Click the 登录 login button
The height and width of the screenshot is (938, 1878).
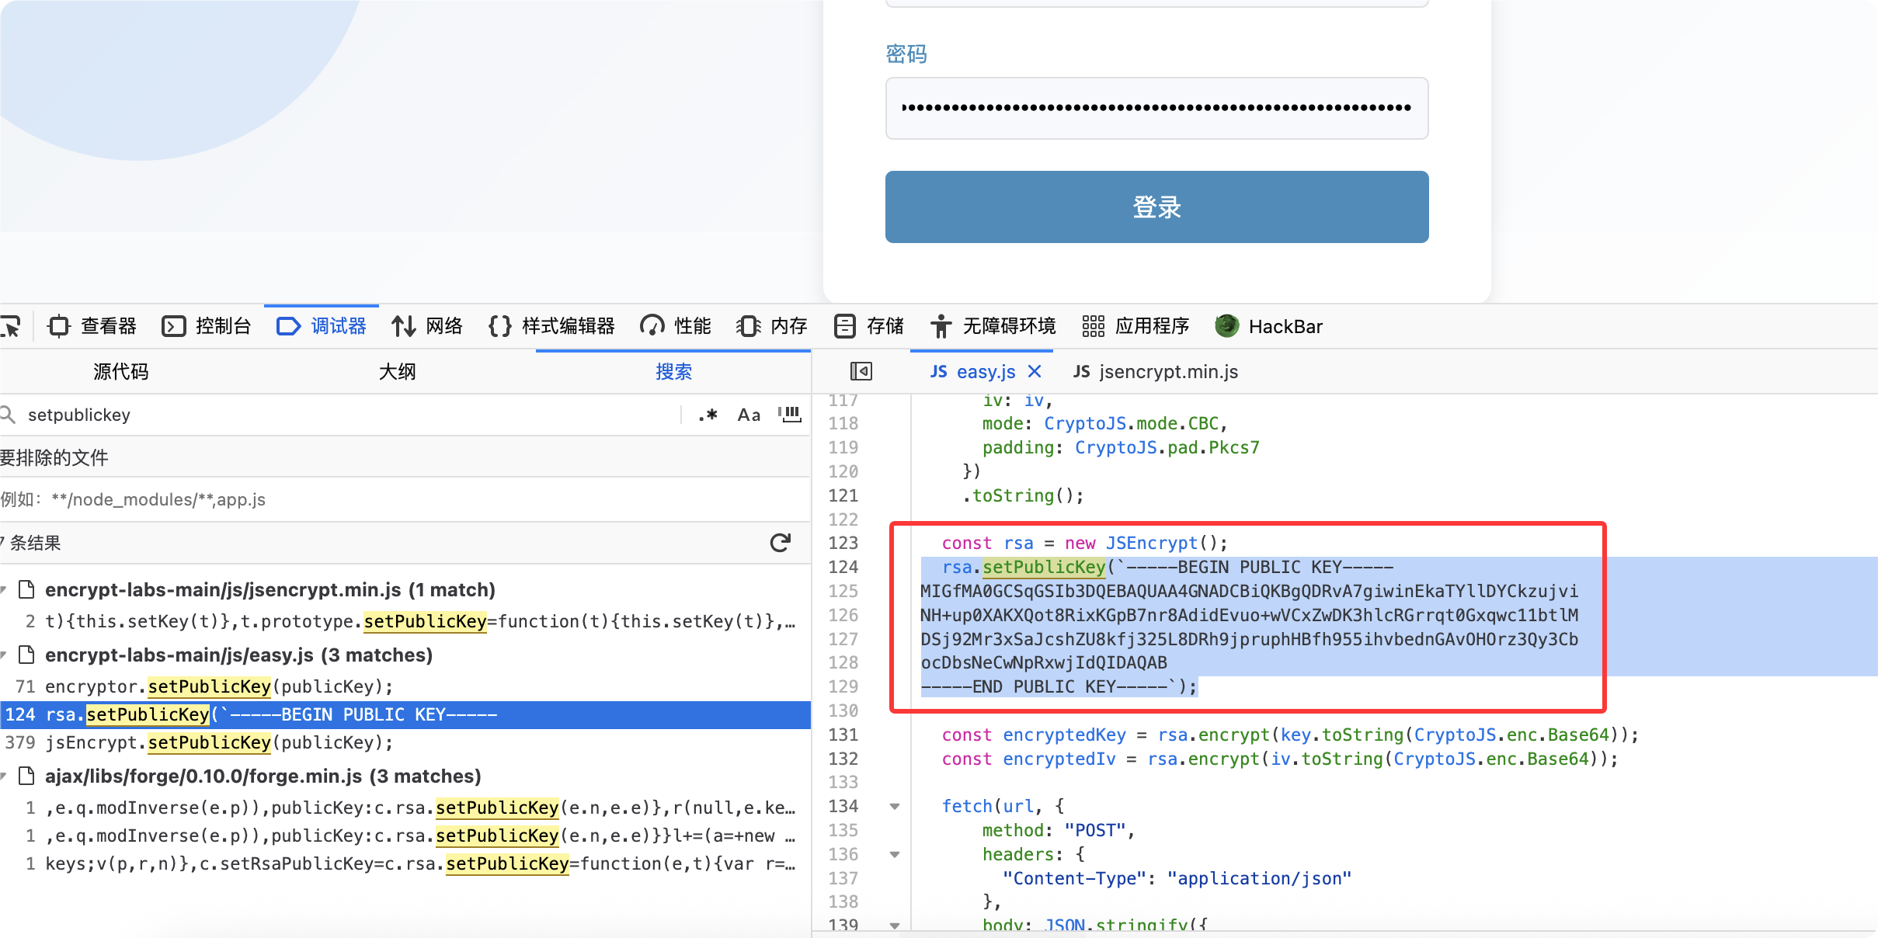(x=1156, y=207)
